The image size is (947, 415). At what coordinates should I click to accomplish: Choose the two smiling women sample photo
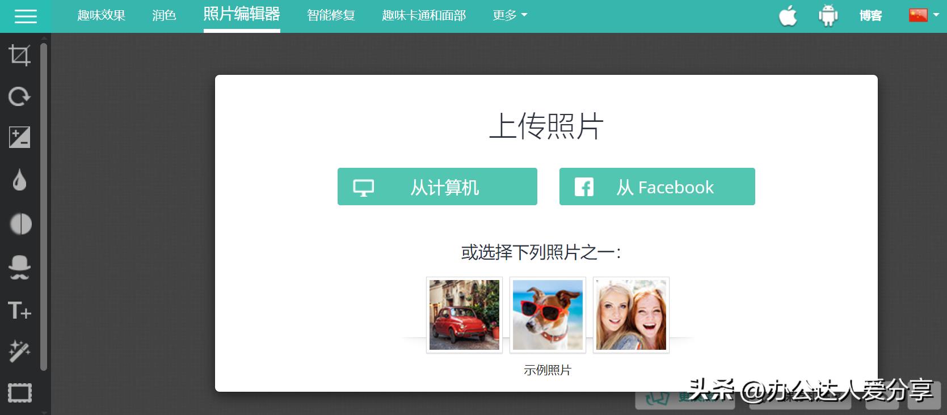pyautogui.click(x=631, y=315)
